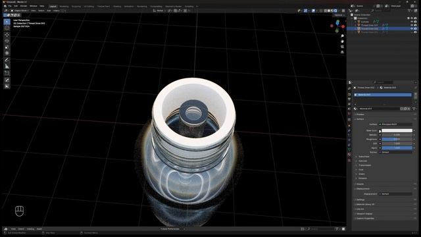Open the Options dropdown in viewport

pos(339,15)
